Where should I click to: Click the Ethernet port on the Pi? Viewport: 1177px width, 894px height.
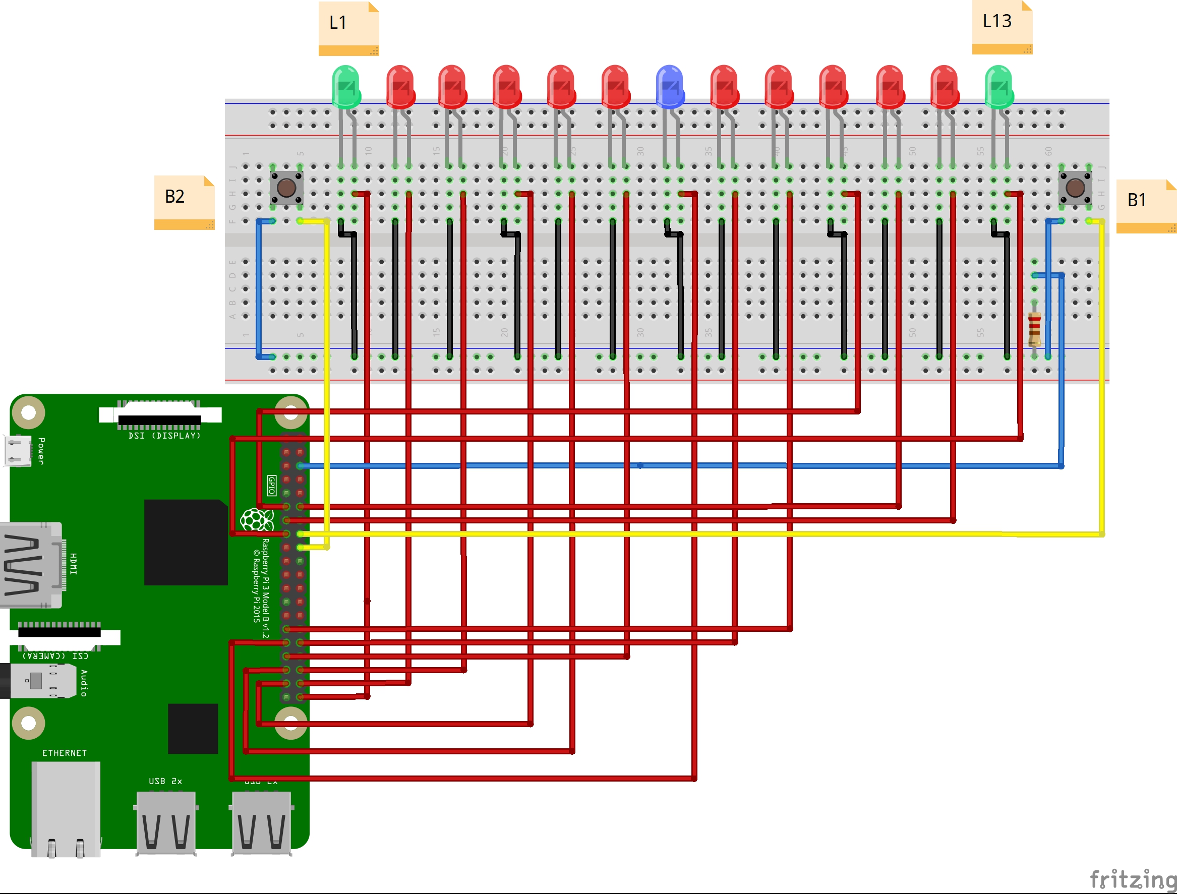tap(66, 809)
